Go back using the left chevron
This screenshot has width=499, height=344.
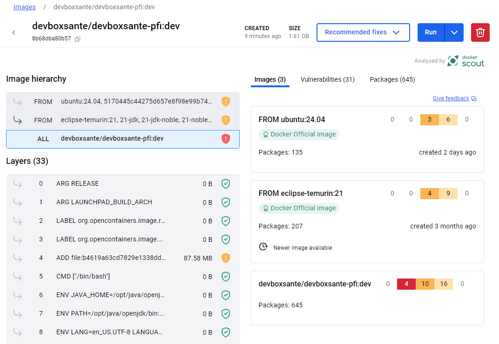click(x=13, y=32)
